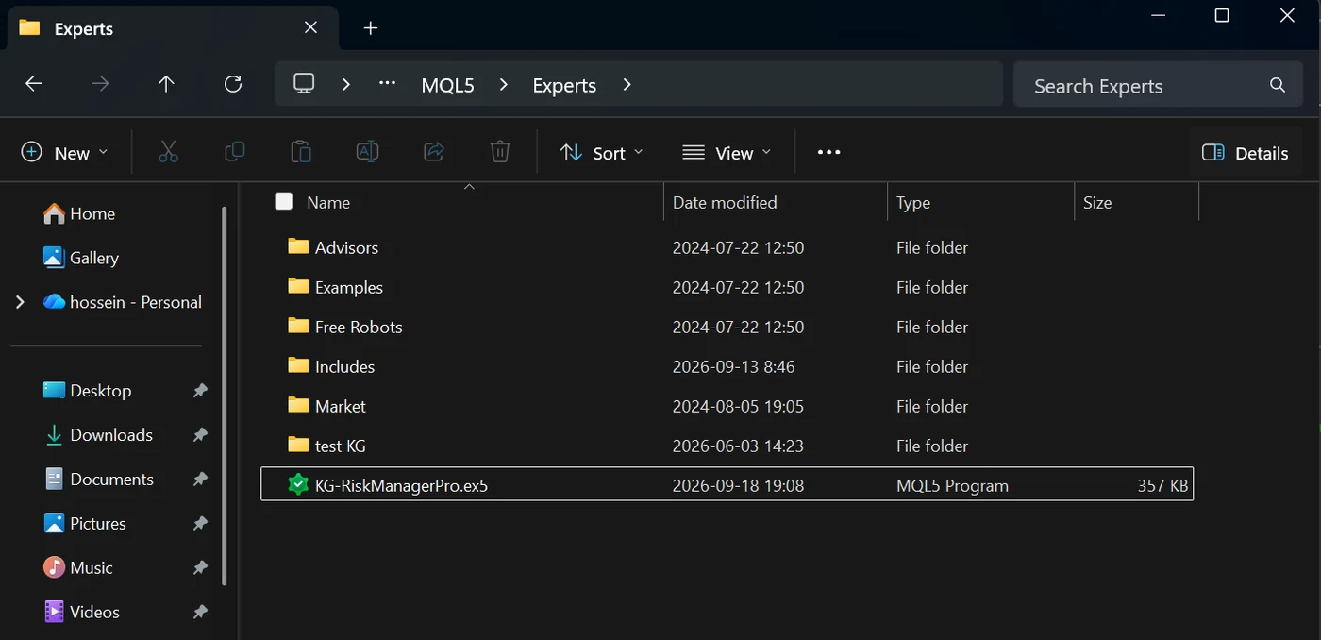Expand the chevron after MQL5 in address bar
The width and height of the screenshot is (1321, 640).
point(504,85)
